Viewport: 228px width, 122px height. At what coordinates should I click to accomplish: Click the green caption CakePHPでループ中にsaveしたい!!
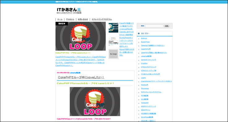pyautogui.click(x=73, y=53)
